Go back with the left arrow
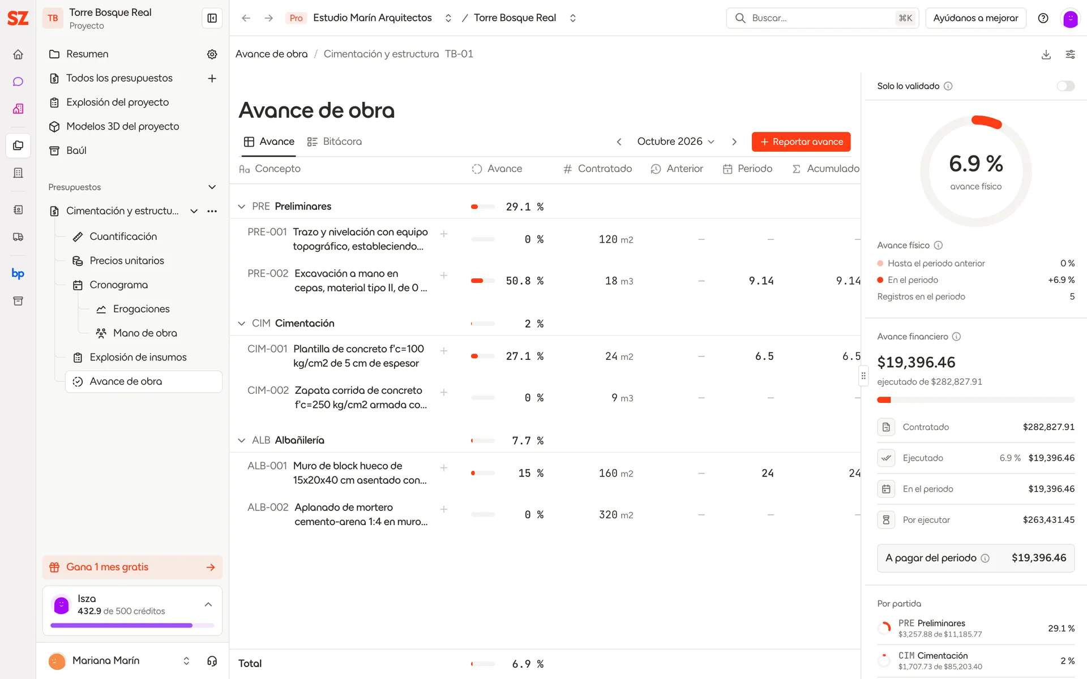 point(246,18)
